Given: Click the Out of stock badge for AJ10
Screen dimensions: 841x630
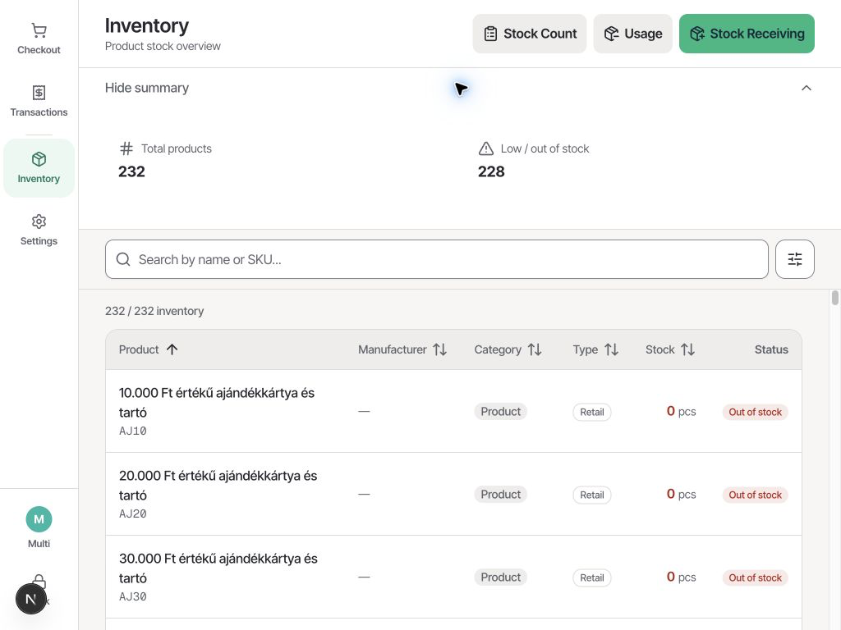Looking at the screenshot, I should click(756, 412).
